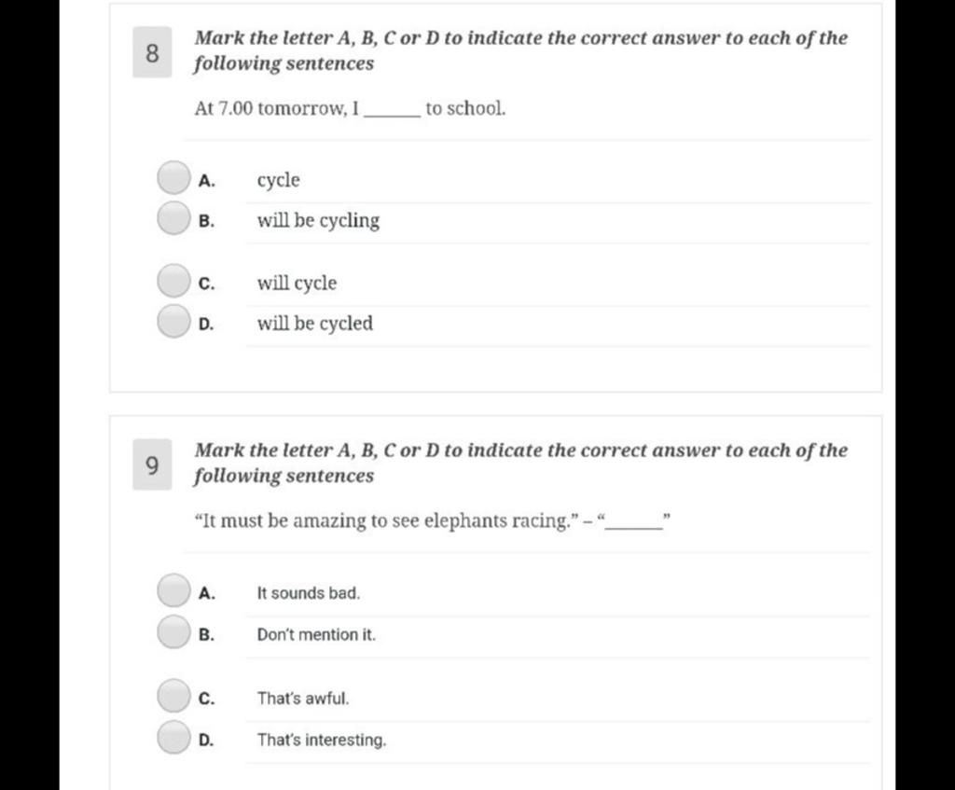Select radio button C 'will cycle'
Screen dimensions: 955x790
click(173, 281)
